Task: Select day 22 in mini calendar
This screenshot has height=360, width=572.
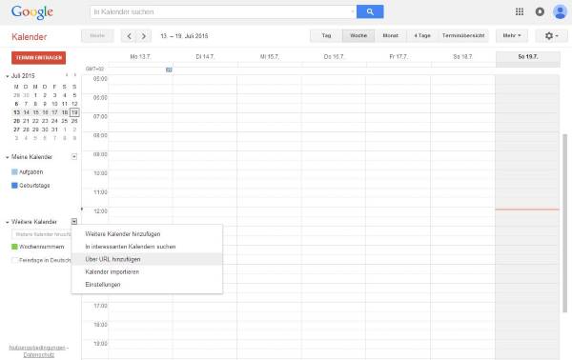Action: (35, 121)
